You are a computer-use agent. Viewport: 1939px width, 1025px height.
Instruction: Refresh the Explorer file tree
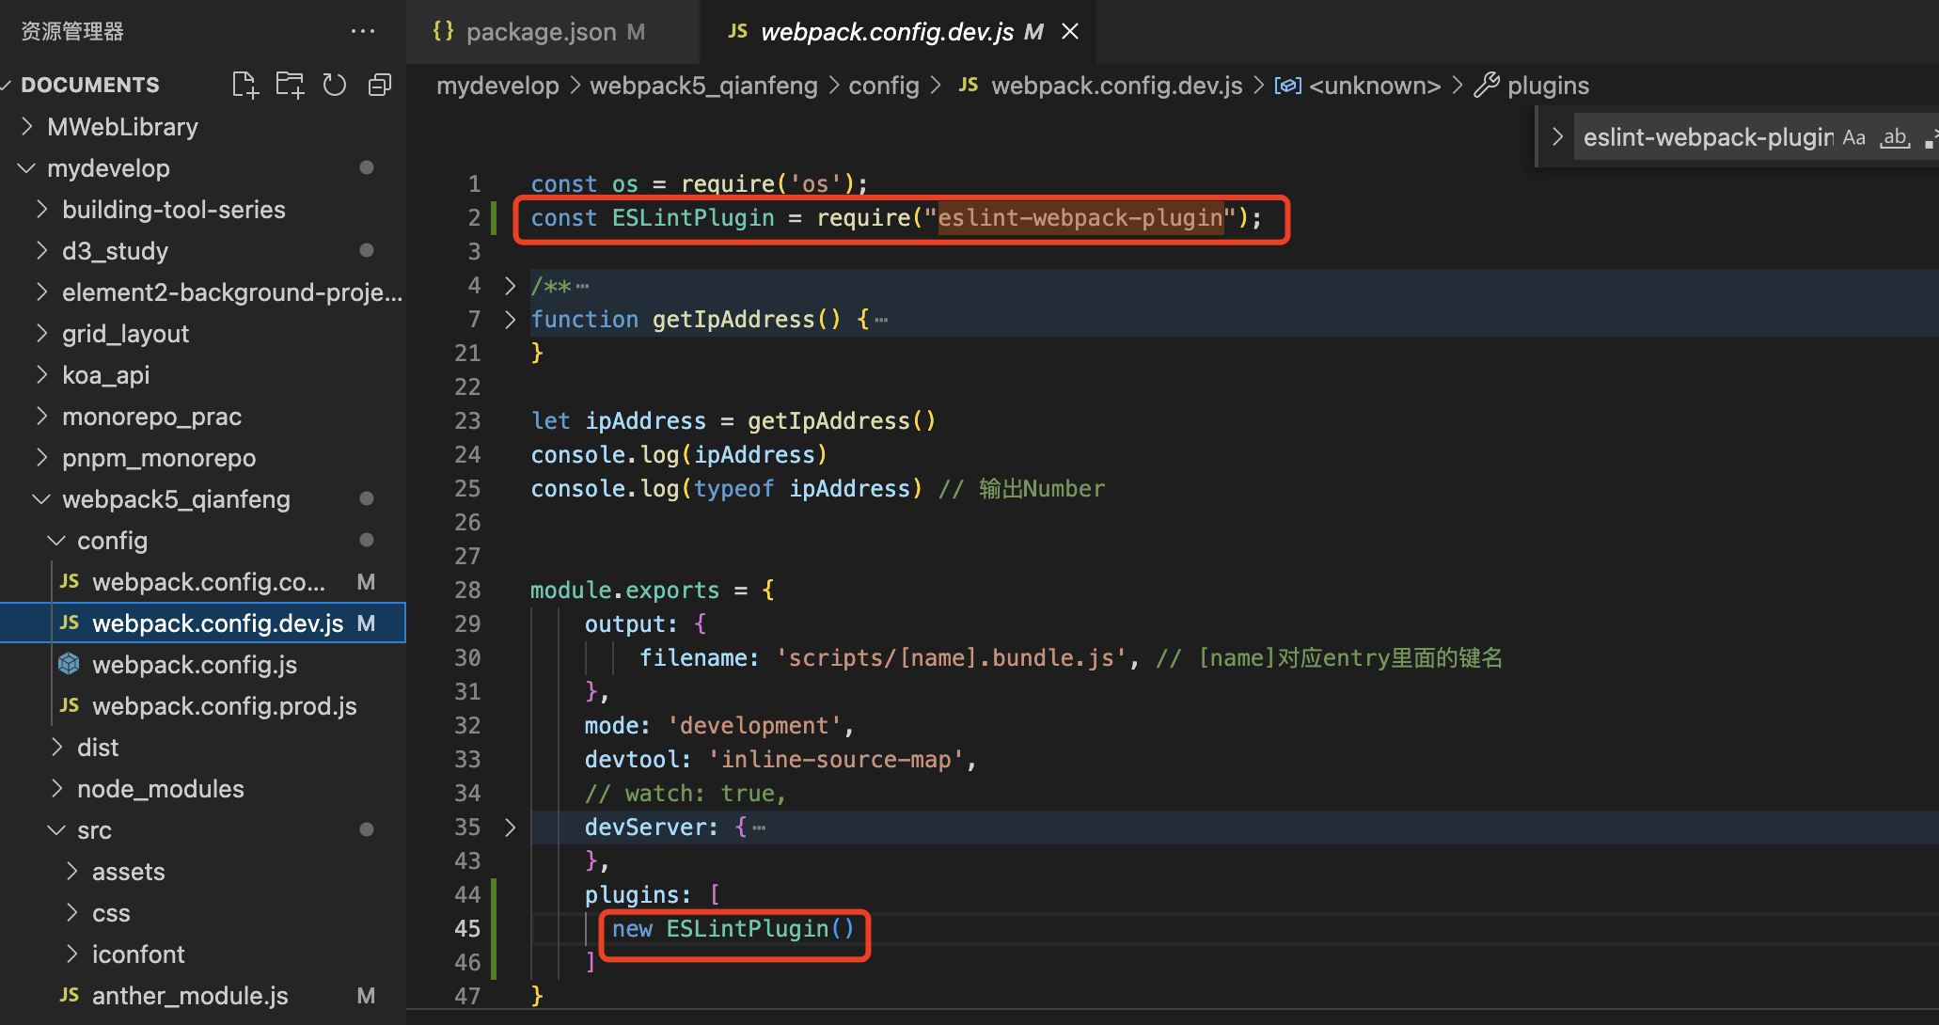(335, 85)
